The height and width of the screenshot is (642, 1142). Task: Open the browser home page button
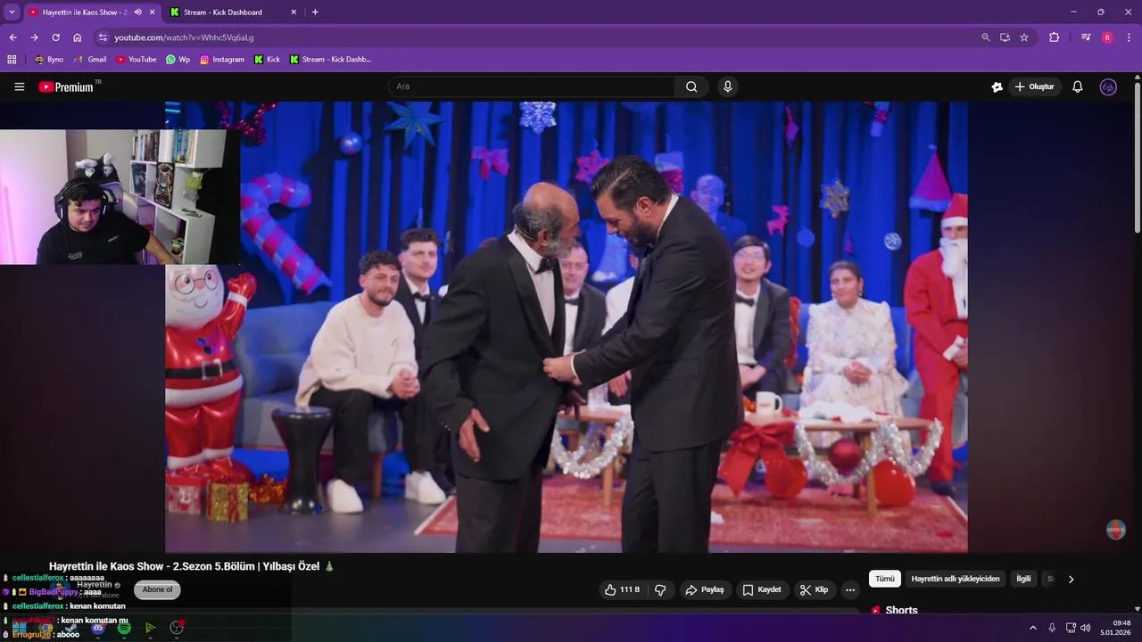[77, 37]
